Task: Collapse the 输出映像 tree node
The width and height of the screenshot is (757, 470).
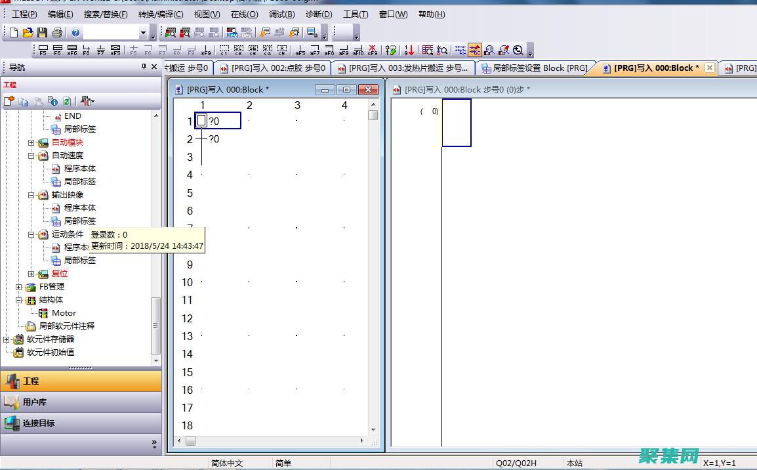Action: [x=31, y=195]
